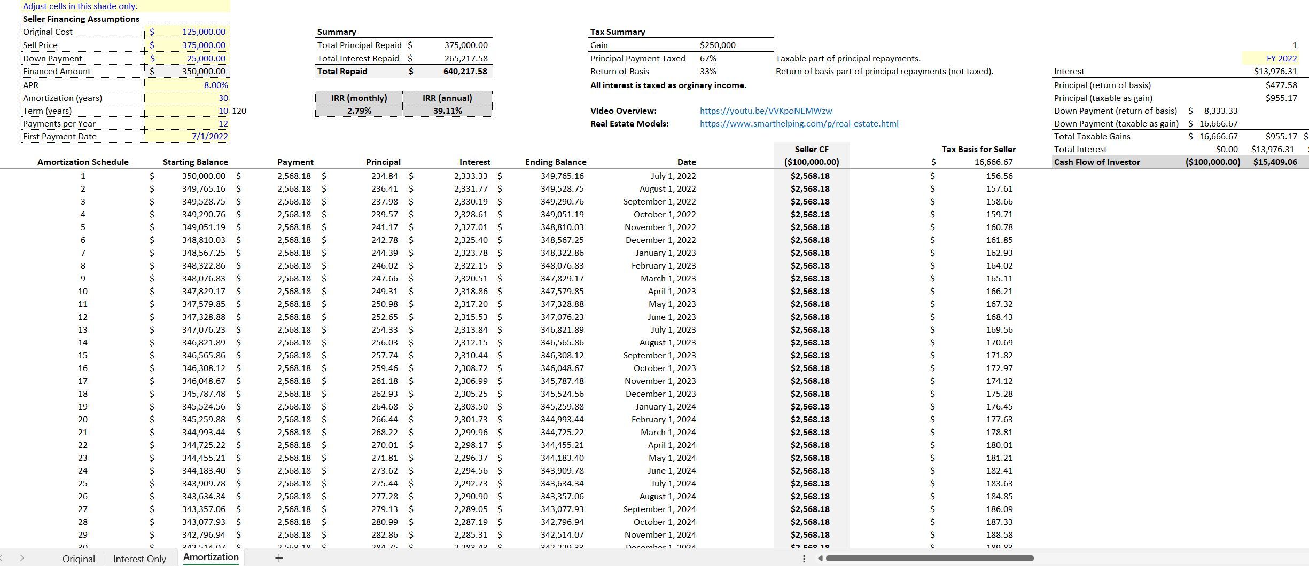Image resolution: width=1309 pixels, height=566 pixels.
Task: Click 'All interest is taxed' note
Action: (x=668, y=85)
